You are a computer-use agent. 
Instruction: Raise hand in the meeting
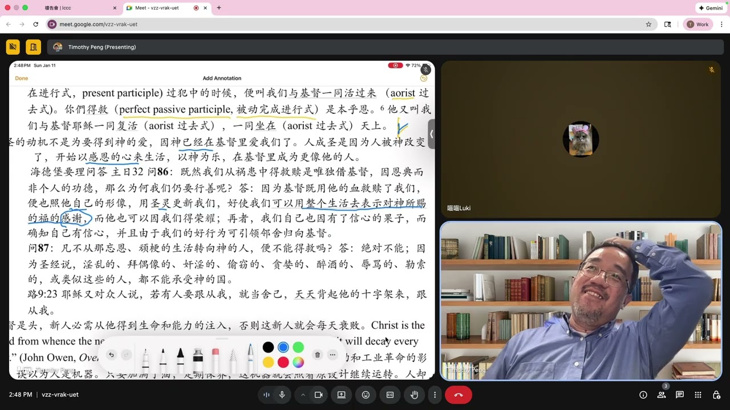(415, 395)
